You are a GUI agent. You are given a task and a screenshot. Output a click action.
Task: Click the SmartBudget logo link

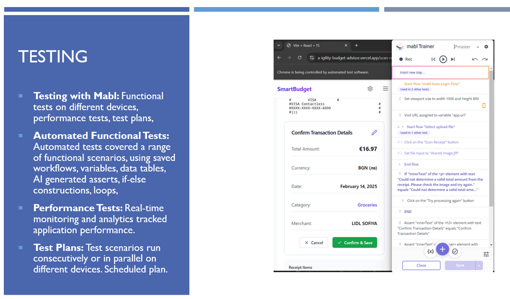[x=294, y=89]
